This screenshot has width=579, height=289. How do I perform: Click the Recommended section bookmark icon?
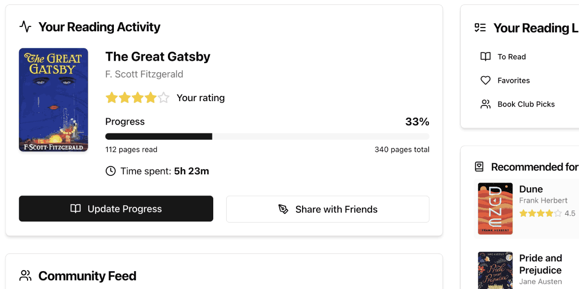(x=479, y=167)
